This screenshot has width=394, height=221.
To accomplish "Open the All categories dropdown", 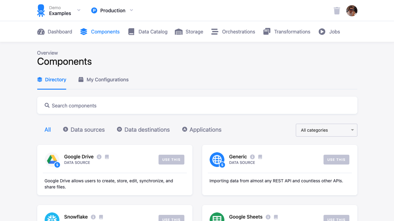I will pyautogui.click(x=326, y=130).
